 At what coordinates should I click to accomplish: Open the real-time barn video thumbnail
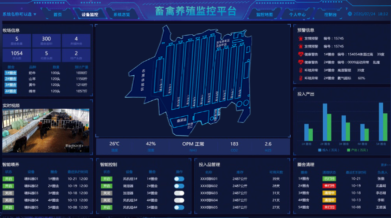point(46,131)
